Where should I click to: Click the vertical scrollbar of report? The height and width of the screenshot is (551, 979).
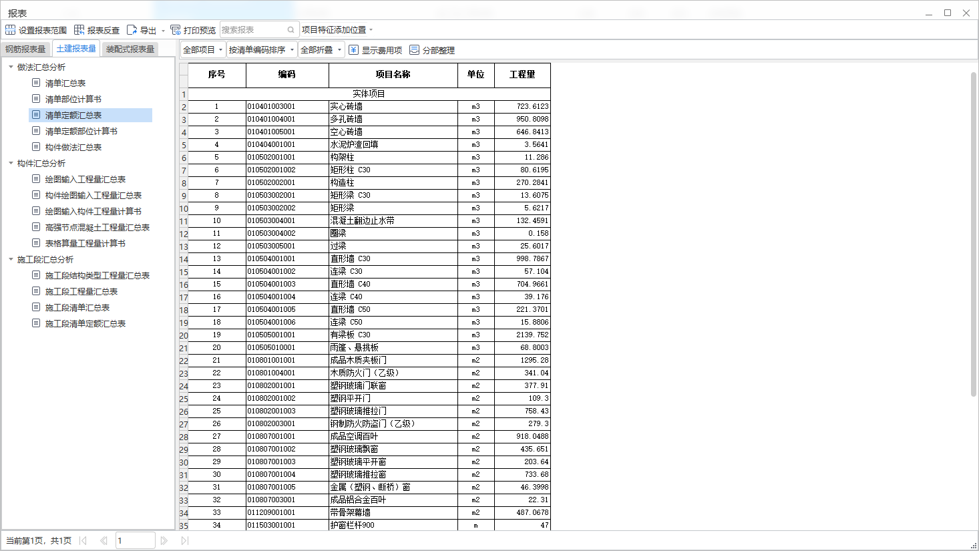(x=974, y=234)
